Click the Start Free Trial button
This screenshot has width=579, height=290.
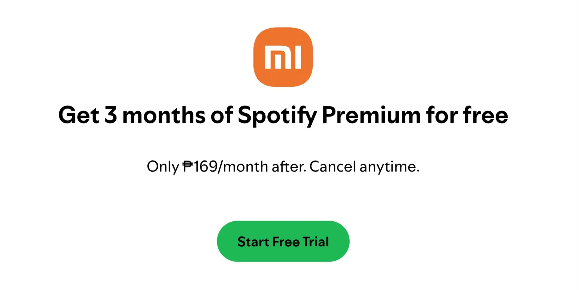[x=283, y=241]
